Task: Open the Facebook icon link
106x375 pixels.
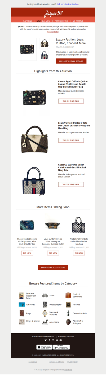Action: point(49,340)
